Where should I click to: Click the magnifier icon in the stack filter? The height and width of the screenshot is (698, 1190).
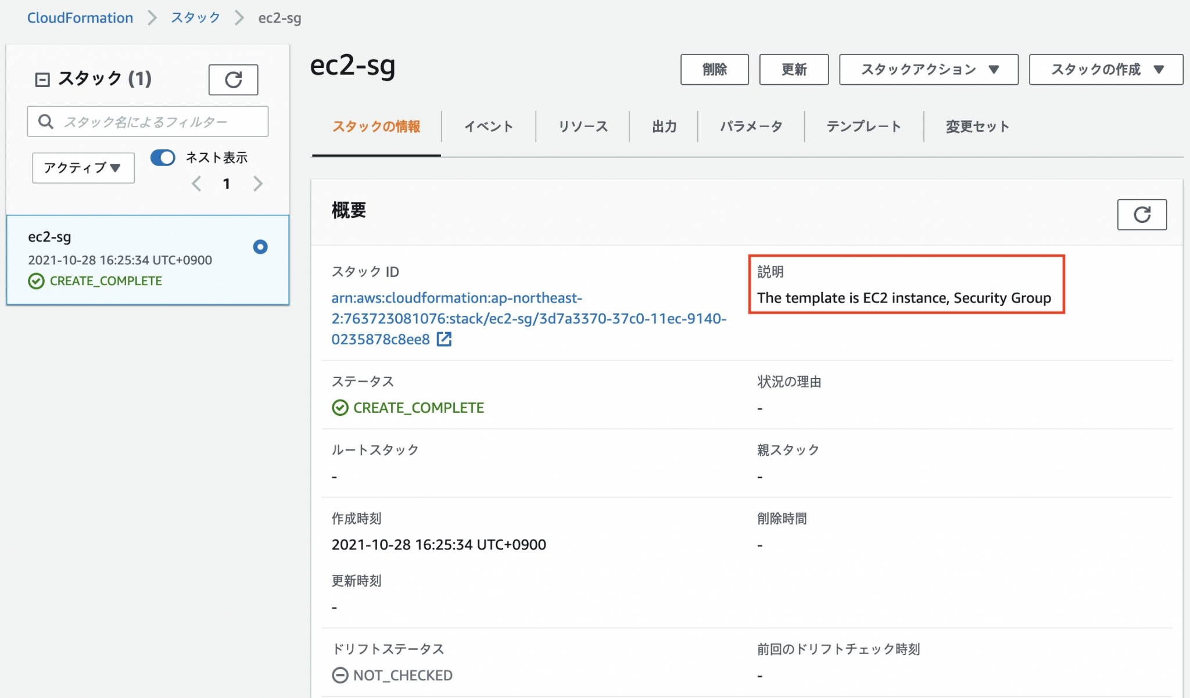coord(46,121)
